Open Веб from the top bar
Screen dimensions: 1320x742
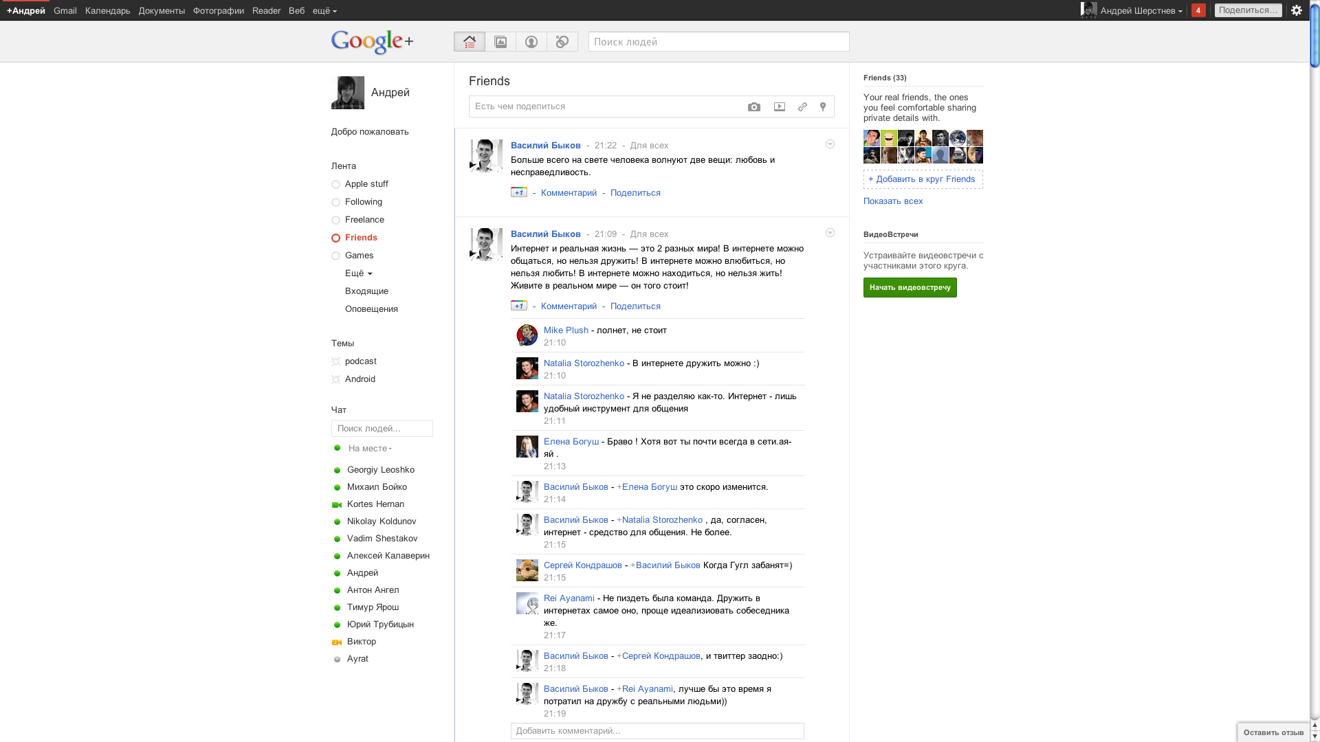point(297,11)
